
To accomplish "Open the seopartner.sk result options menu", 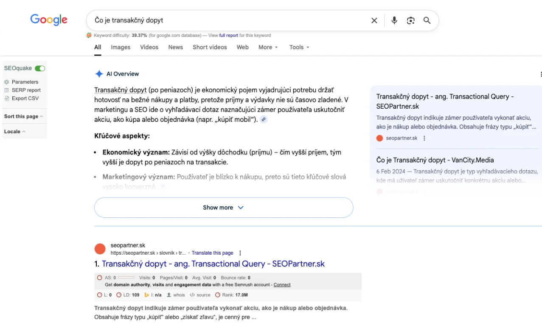I will (240, 253).
